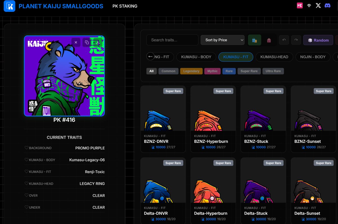Click the Planet Kaiju PK logo icon
338x224 pixels.
(9, 6)
